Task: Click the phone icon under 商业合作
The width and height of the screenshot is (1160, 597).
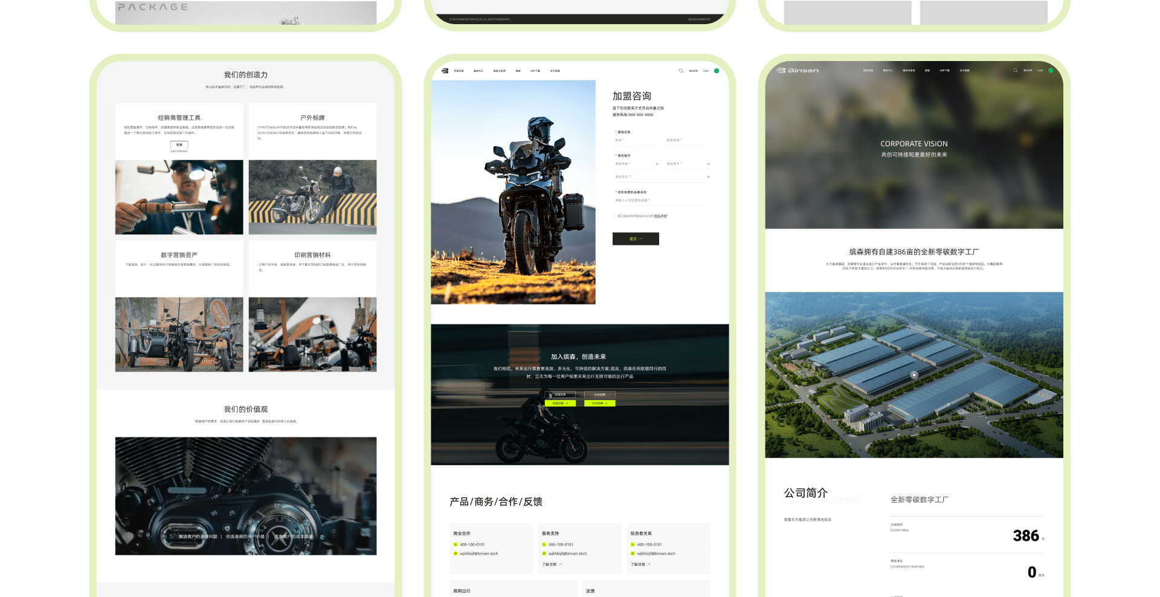Action: (456, 544)
